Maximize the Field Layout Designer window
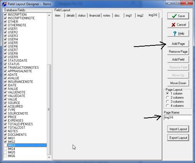 (x=177, y=3)
